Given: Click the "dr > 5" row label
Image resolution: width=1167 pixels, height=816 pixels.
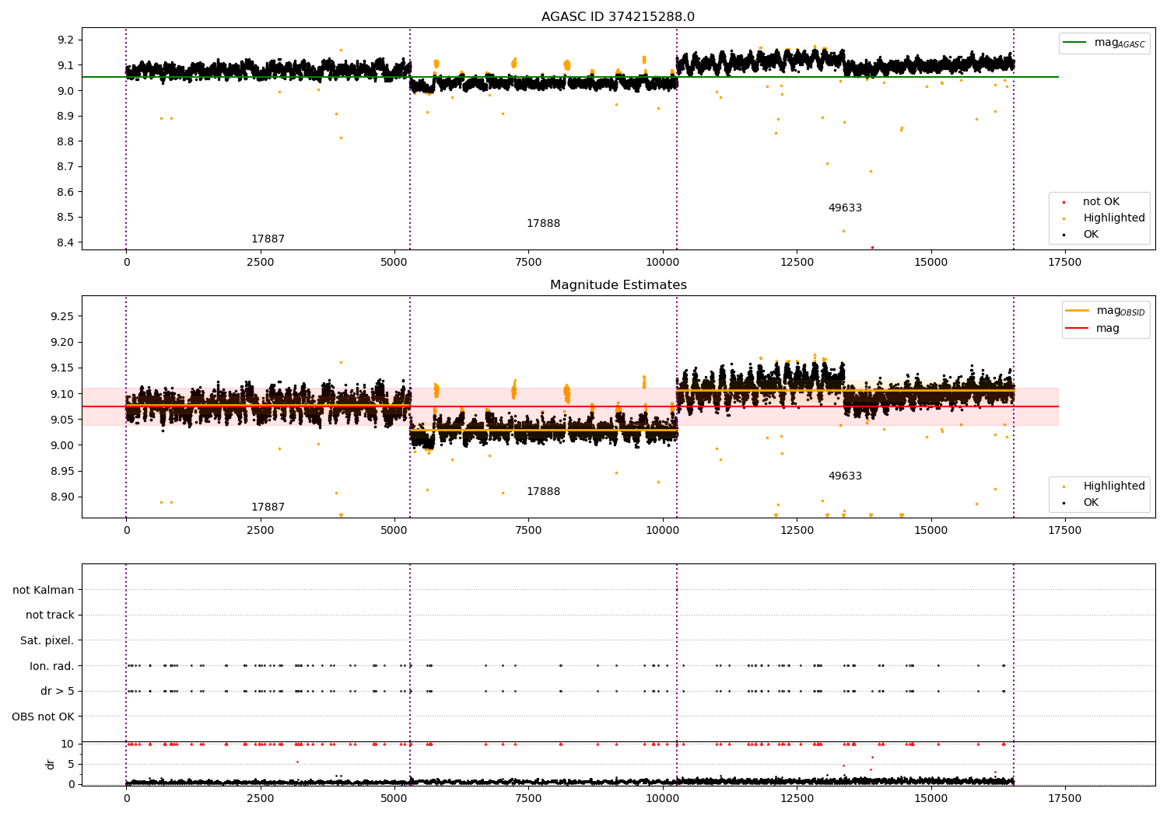Looking at the screenshot, I should click(58, 691).
